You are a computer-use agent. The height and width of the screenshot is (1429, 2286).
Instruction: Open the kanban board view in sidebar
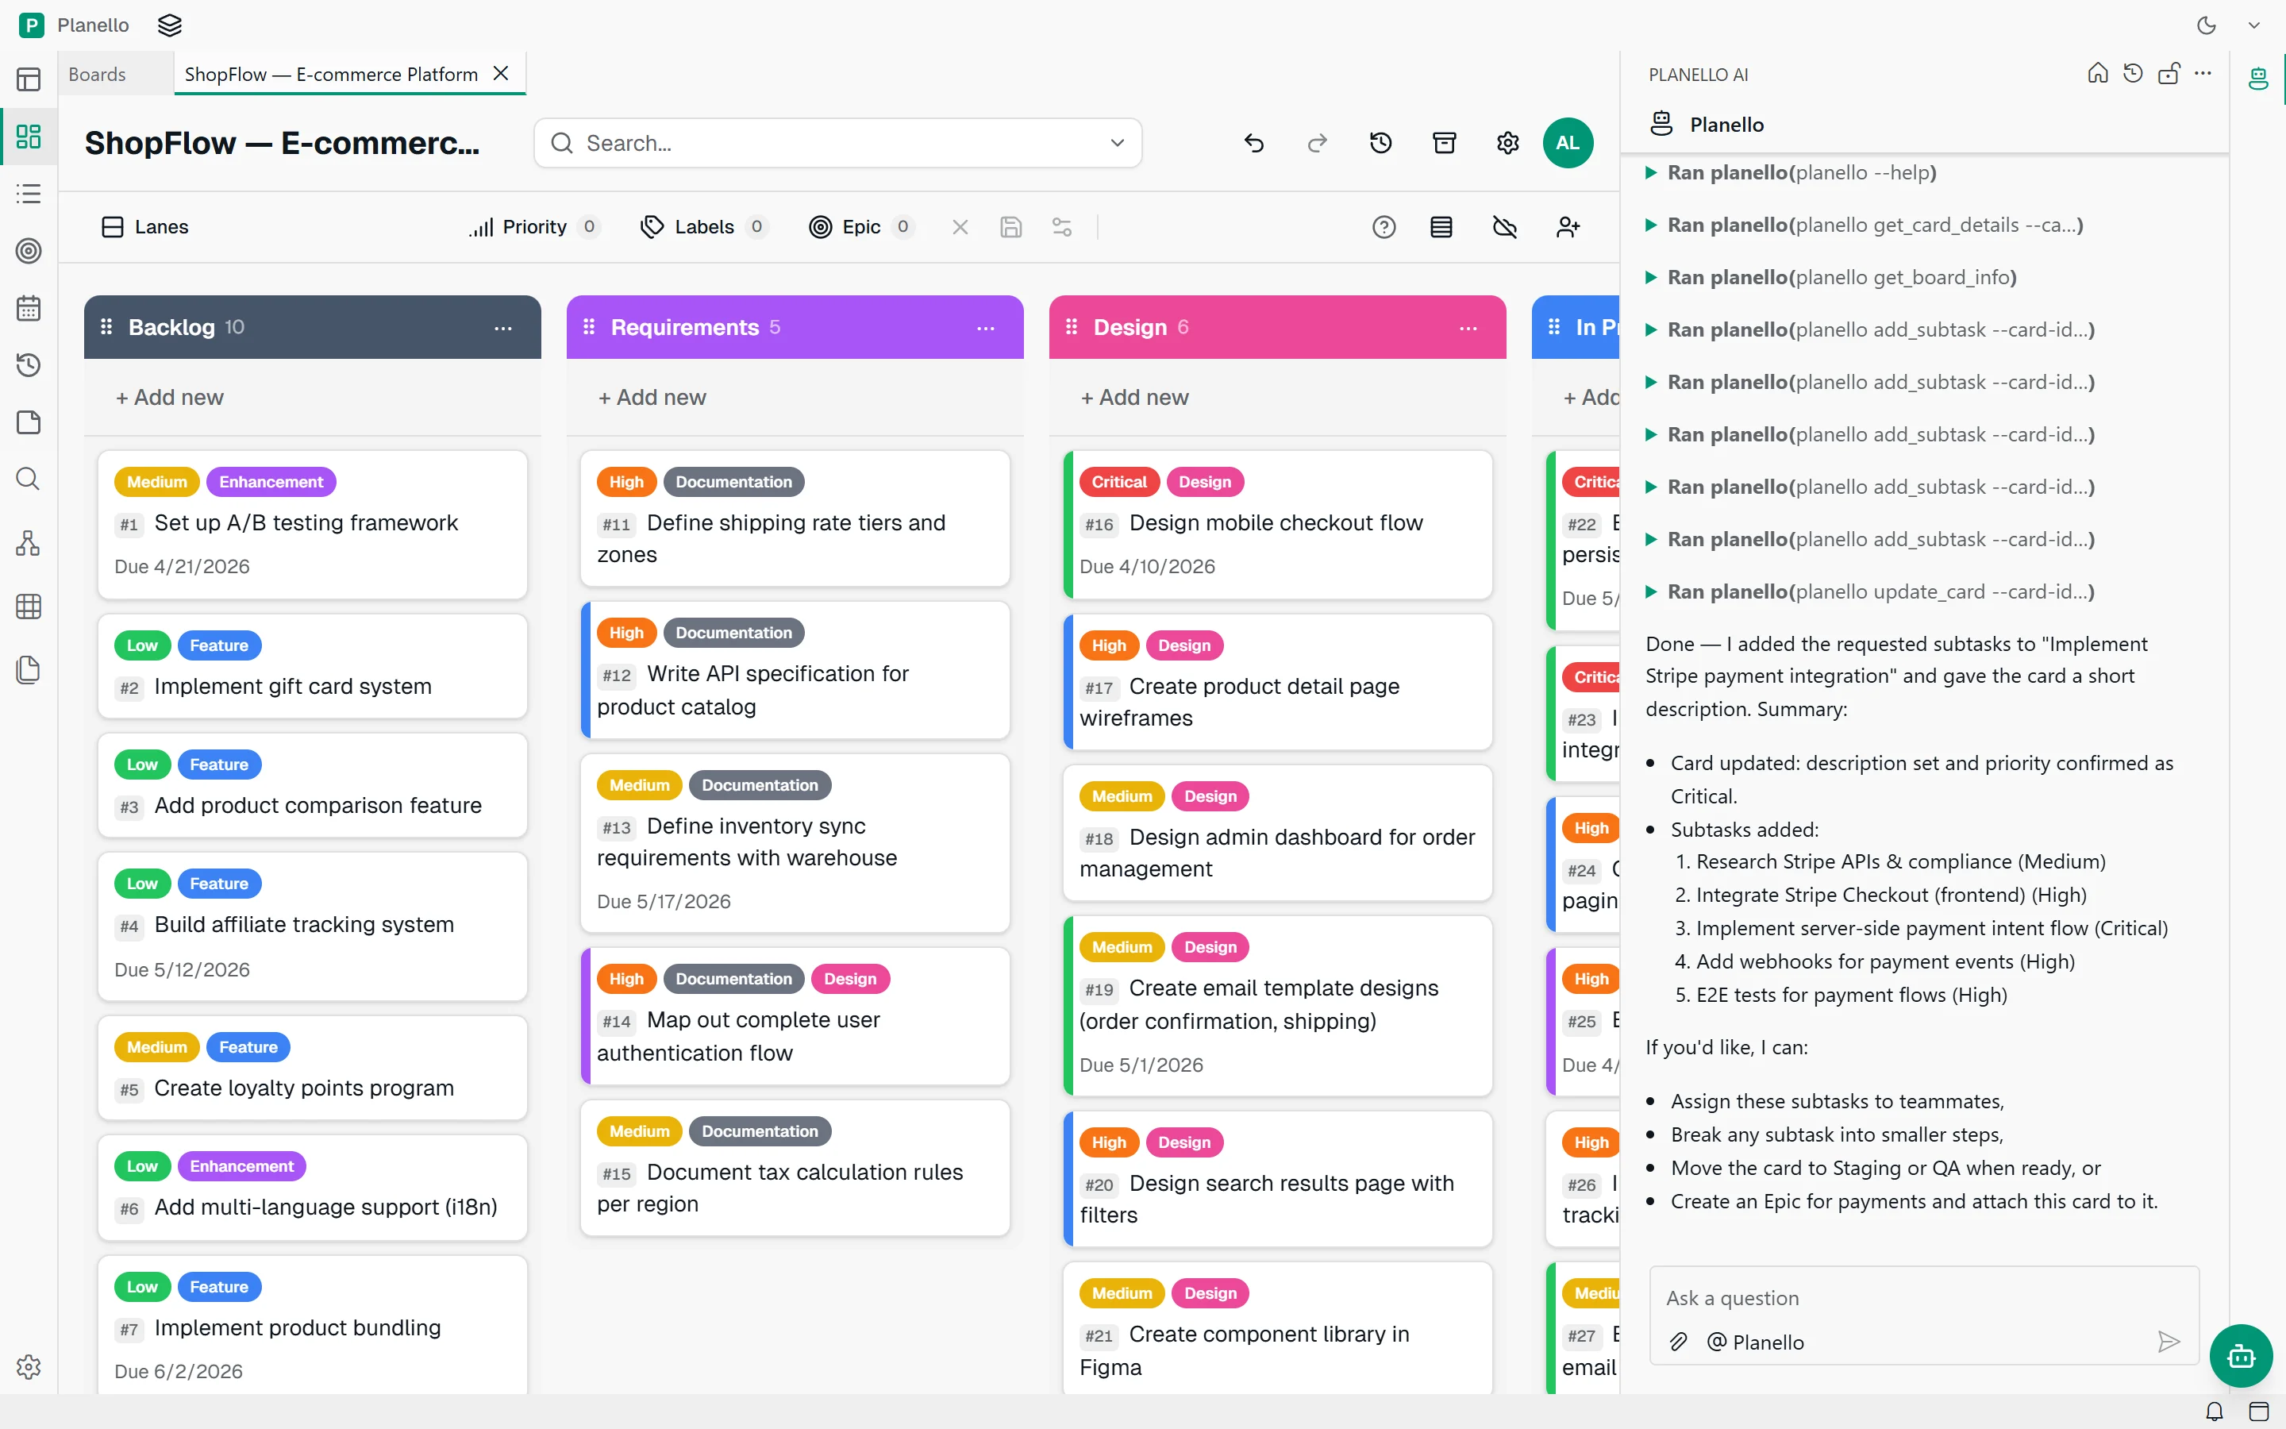29,136
